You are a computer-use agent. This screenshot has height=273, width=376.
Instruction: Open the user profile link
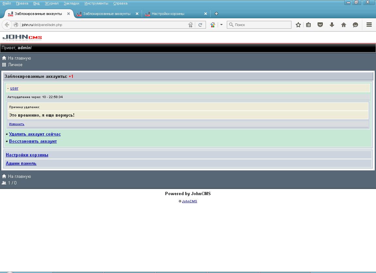point(14,88)
